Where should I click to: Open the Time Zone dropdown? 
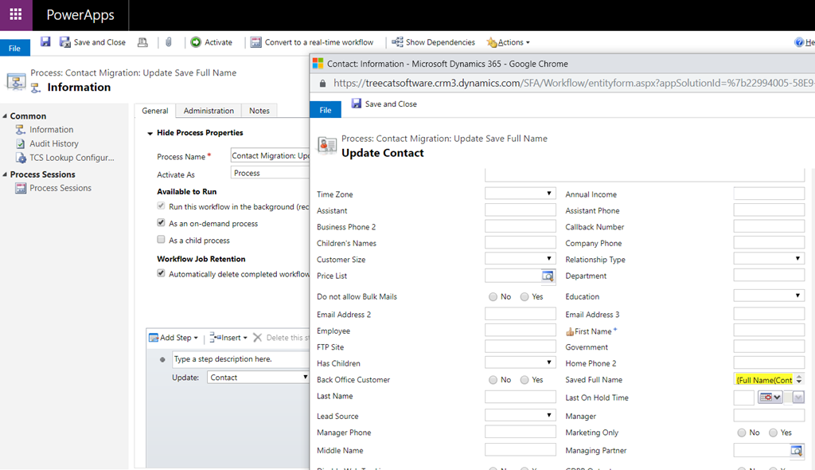[521, 194]
